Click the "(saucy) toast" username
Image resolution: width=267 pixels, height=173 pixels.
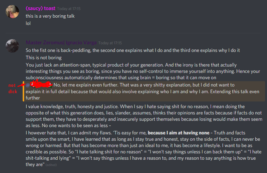point(41,9)
